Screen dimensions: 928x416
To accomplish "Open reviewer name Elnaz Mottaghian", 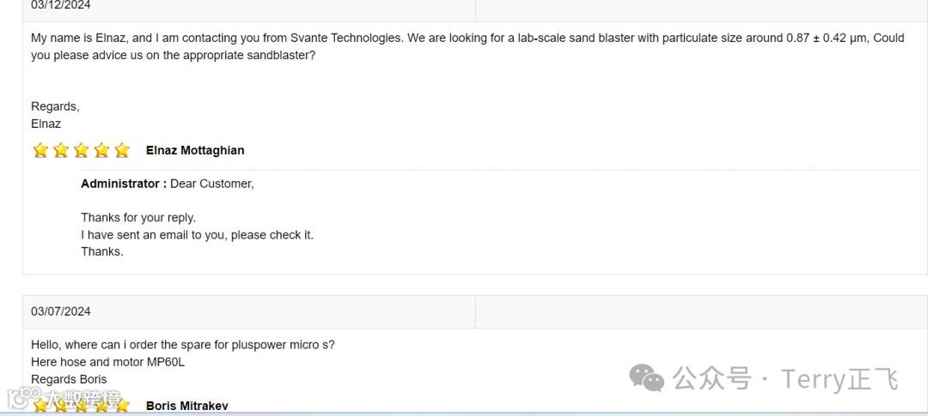I will tap(195, 150).
